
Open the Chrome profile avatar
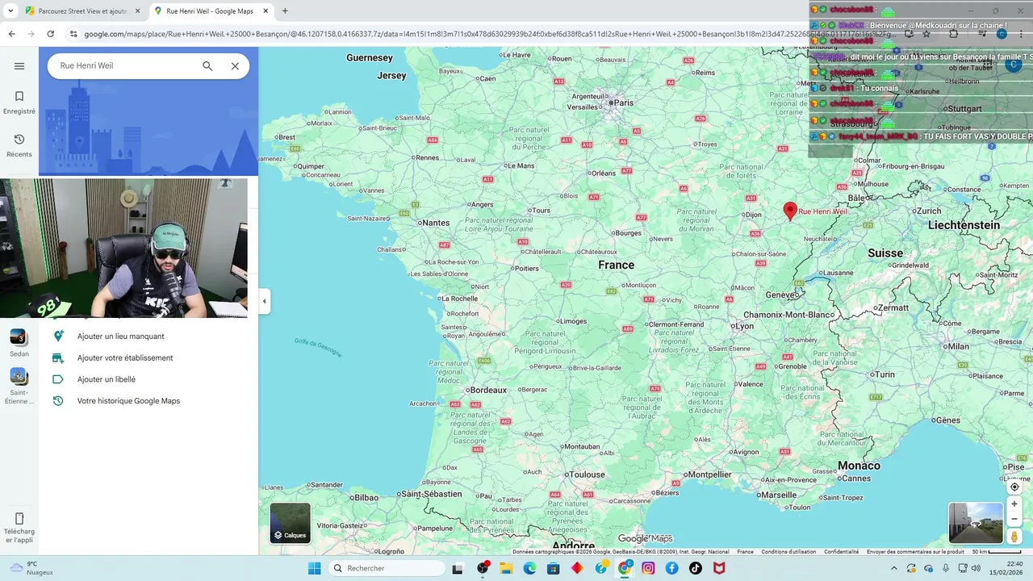click(1002, 34)
